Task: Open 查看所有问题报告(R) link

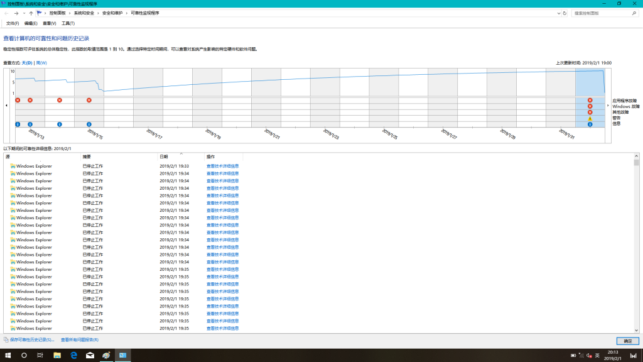Action: tap(80, 340)
